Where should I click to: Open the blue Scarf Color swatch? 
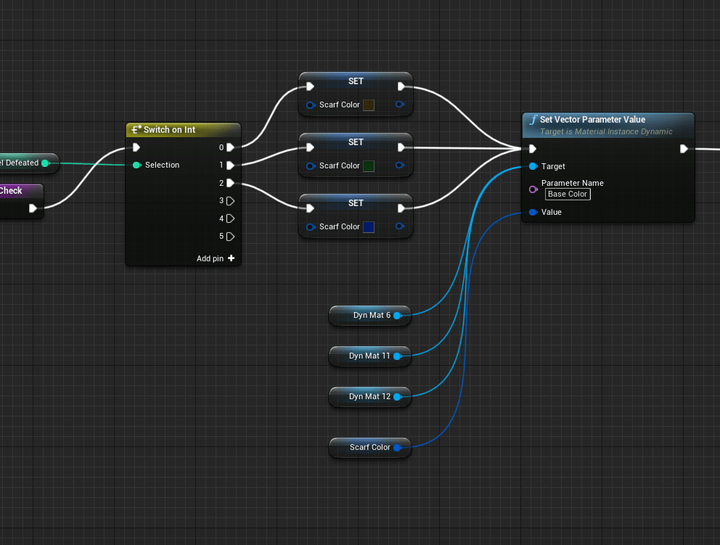tap(368, 227)
